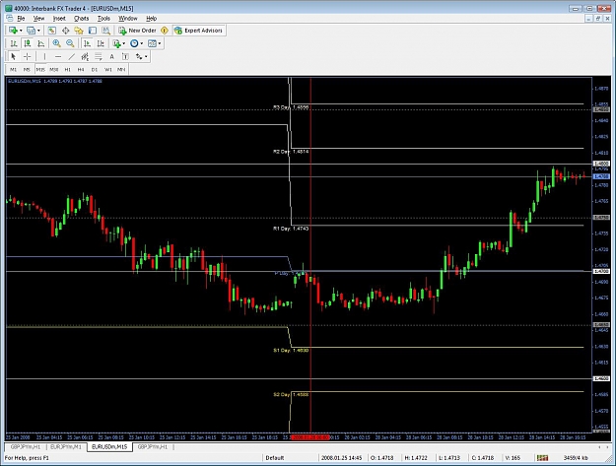Viewport: 616px width, 466px height.
Task: Select the crosshair tool
Action: coord(28,56)
